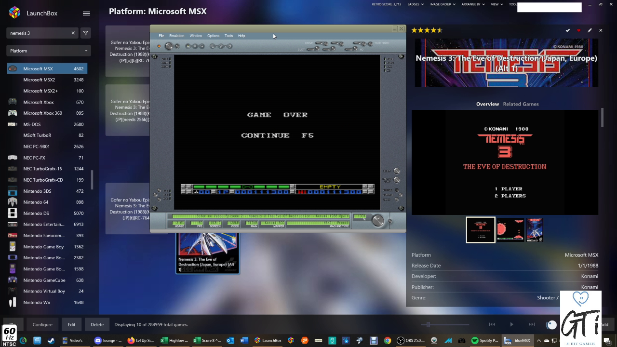Screen dimensions: 617x347
Task: Toggle the favorite heart icon
Action: [x=579, y=30]
